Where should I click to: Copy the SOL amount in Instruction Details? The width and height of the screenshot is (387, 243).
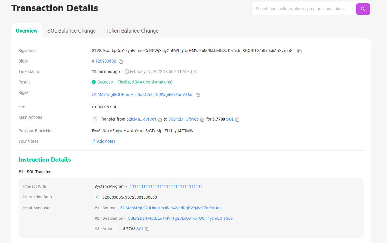147,229
